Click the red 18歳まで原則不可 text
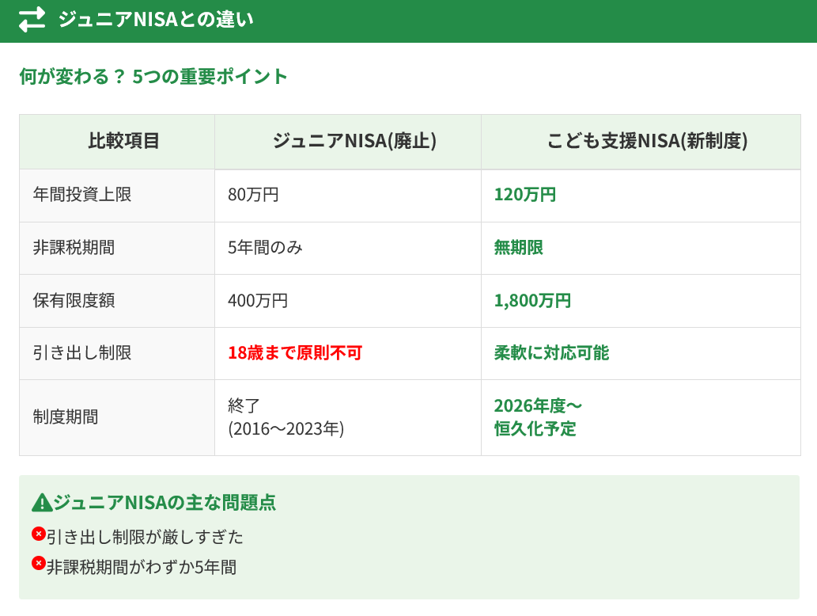The height and width of the screenshot is (616, 817). tap(294, 353)
